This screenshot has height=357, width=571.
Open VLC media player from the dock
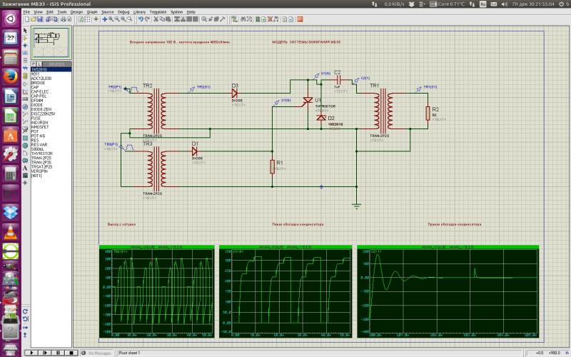[10, 231]
